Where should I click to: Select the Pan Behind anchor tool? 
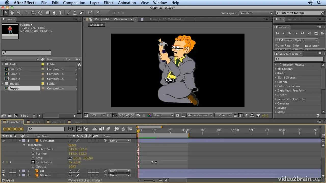click(40, 13)
